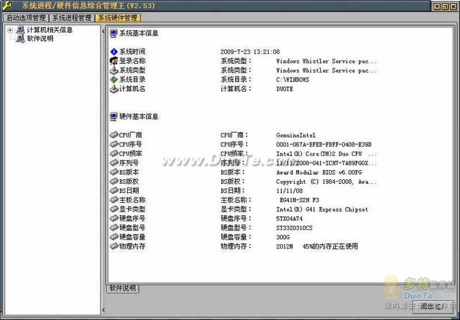460x320 pixels.
Task: Click the 物理内存 chip icon
Action: click(x=114, y=246)
